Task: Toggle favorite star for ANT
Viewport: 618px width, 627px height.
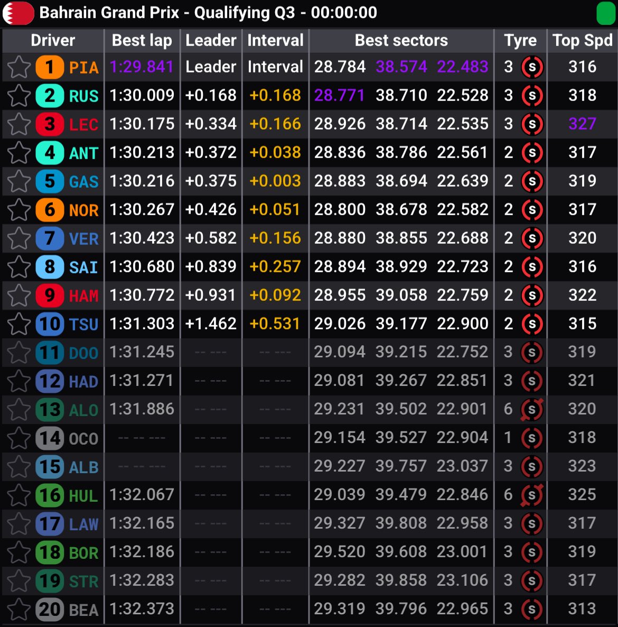Action: [x=19, y=153]
